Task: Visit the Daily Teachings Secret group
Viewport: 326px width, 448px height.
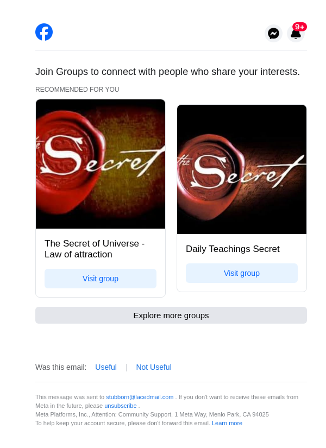Action: point(242,273)
